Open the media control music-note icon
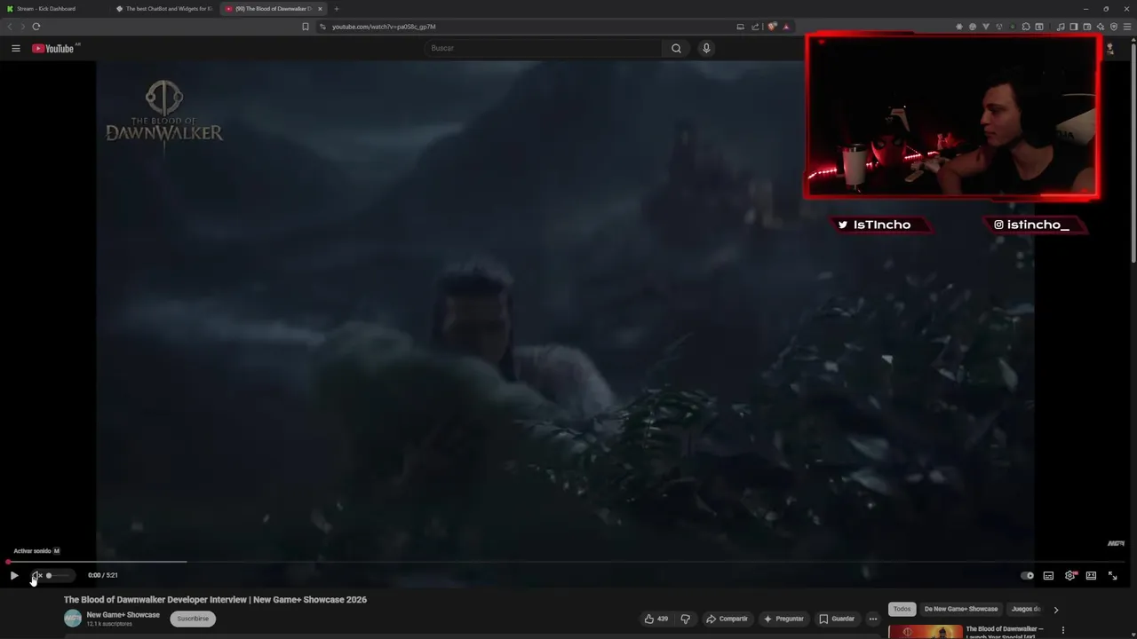 tap(1061, 27)
